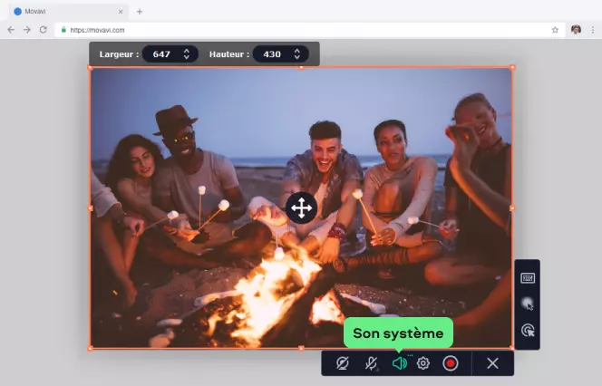
Task: Click left-middle capture frame handle
Action: click(x=91, y=208)
